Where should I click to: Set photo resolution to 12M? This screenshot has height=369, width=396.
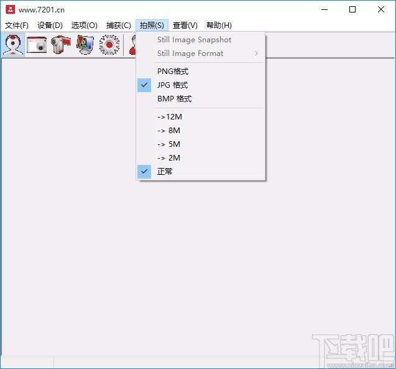[201, 117]
